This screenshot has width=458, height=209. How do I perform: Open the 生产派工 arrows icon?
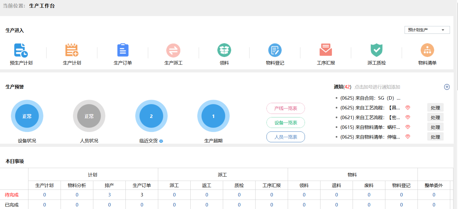(x=173, y=50)
